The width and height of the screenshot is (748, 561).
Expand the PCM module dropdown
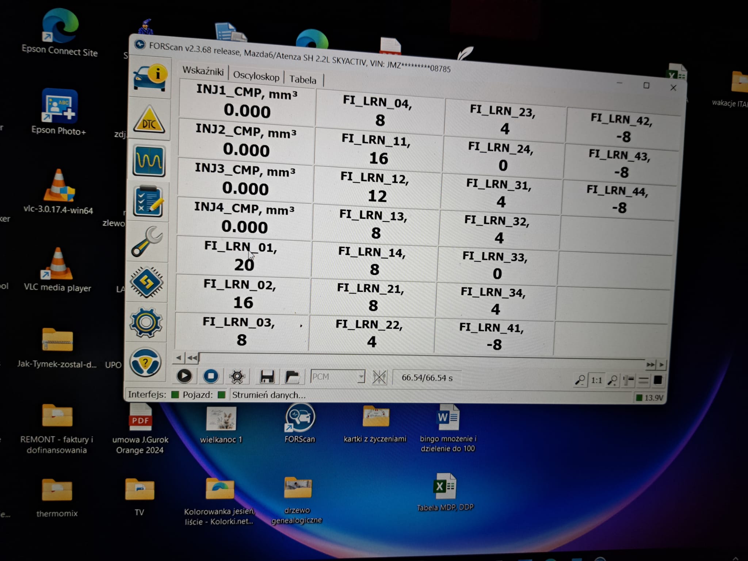tap(361, 377)
